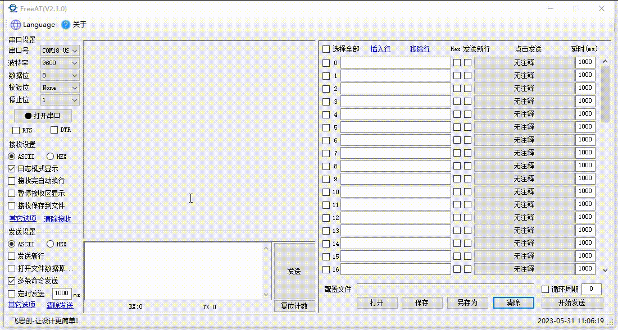Click the command list scroll-up arrow
The width and height of the screenshot is (618, 330).
tap(606, 61)
